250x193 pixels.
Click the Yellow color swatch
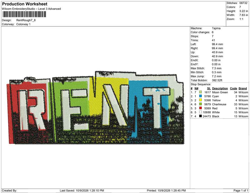point(201,100)
